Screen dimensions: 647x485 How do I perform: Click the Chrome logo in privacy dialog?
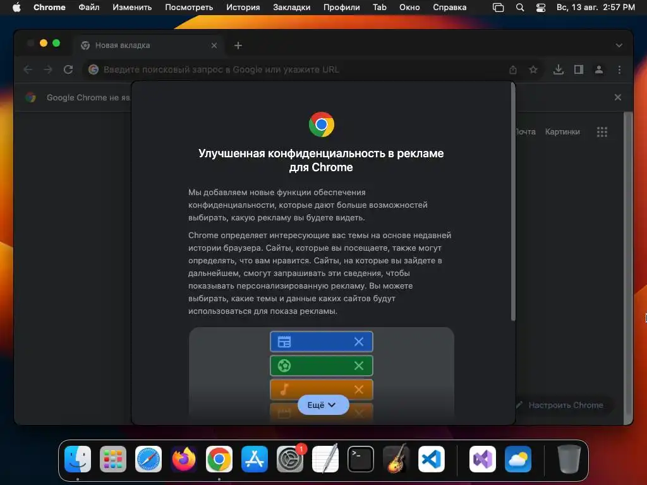pos(322,124)
